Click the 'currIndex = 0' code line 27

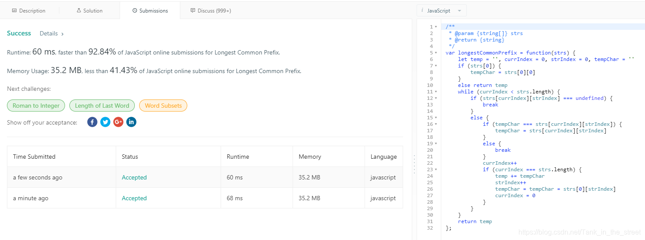515,195
